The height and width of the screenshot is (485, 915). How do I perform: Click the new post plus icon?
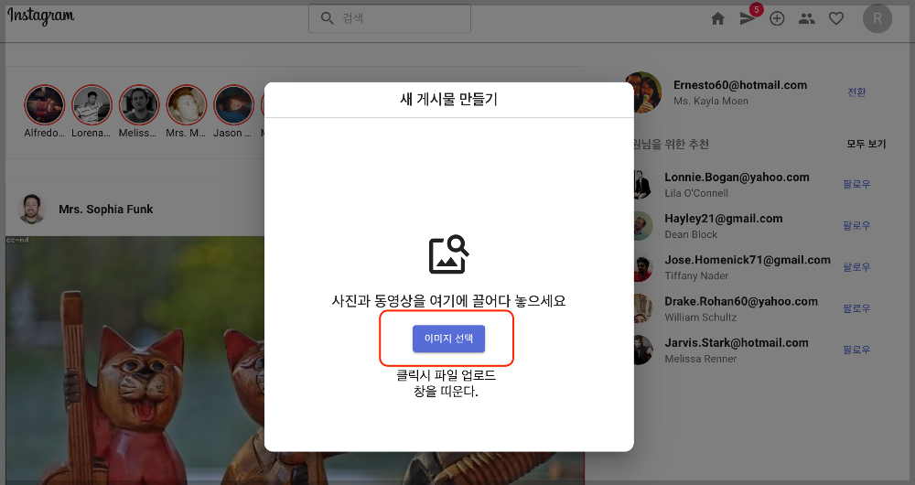pos(777,18)
